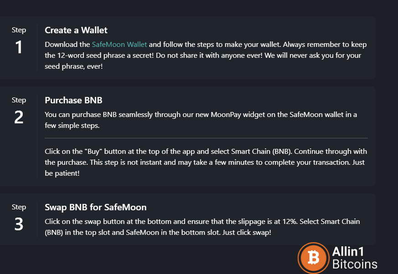Image resolution: width=398 pixels, height=274 pixels.
Task: Click the Step 3 number label
Action: [x=19, y=224]
